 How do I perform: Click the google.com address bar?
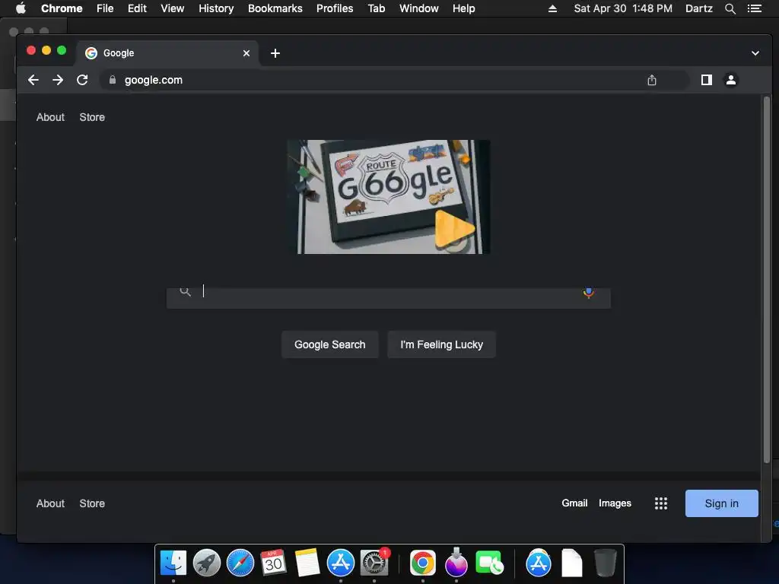click(395, 80)
